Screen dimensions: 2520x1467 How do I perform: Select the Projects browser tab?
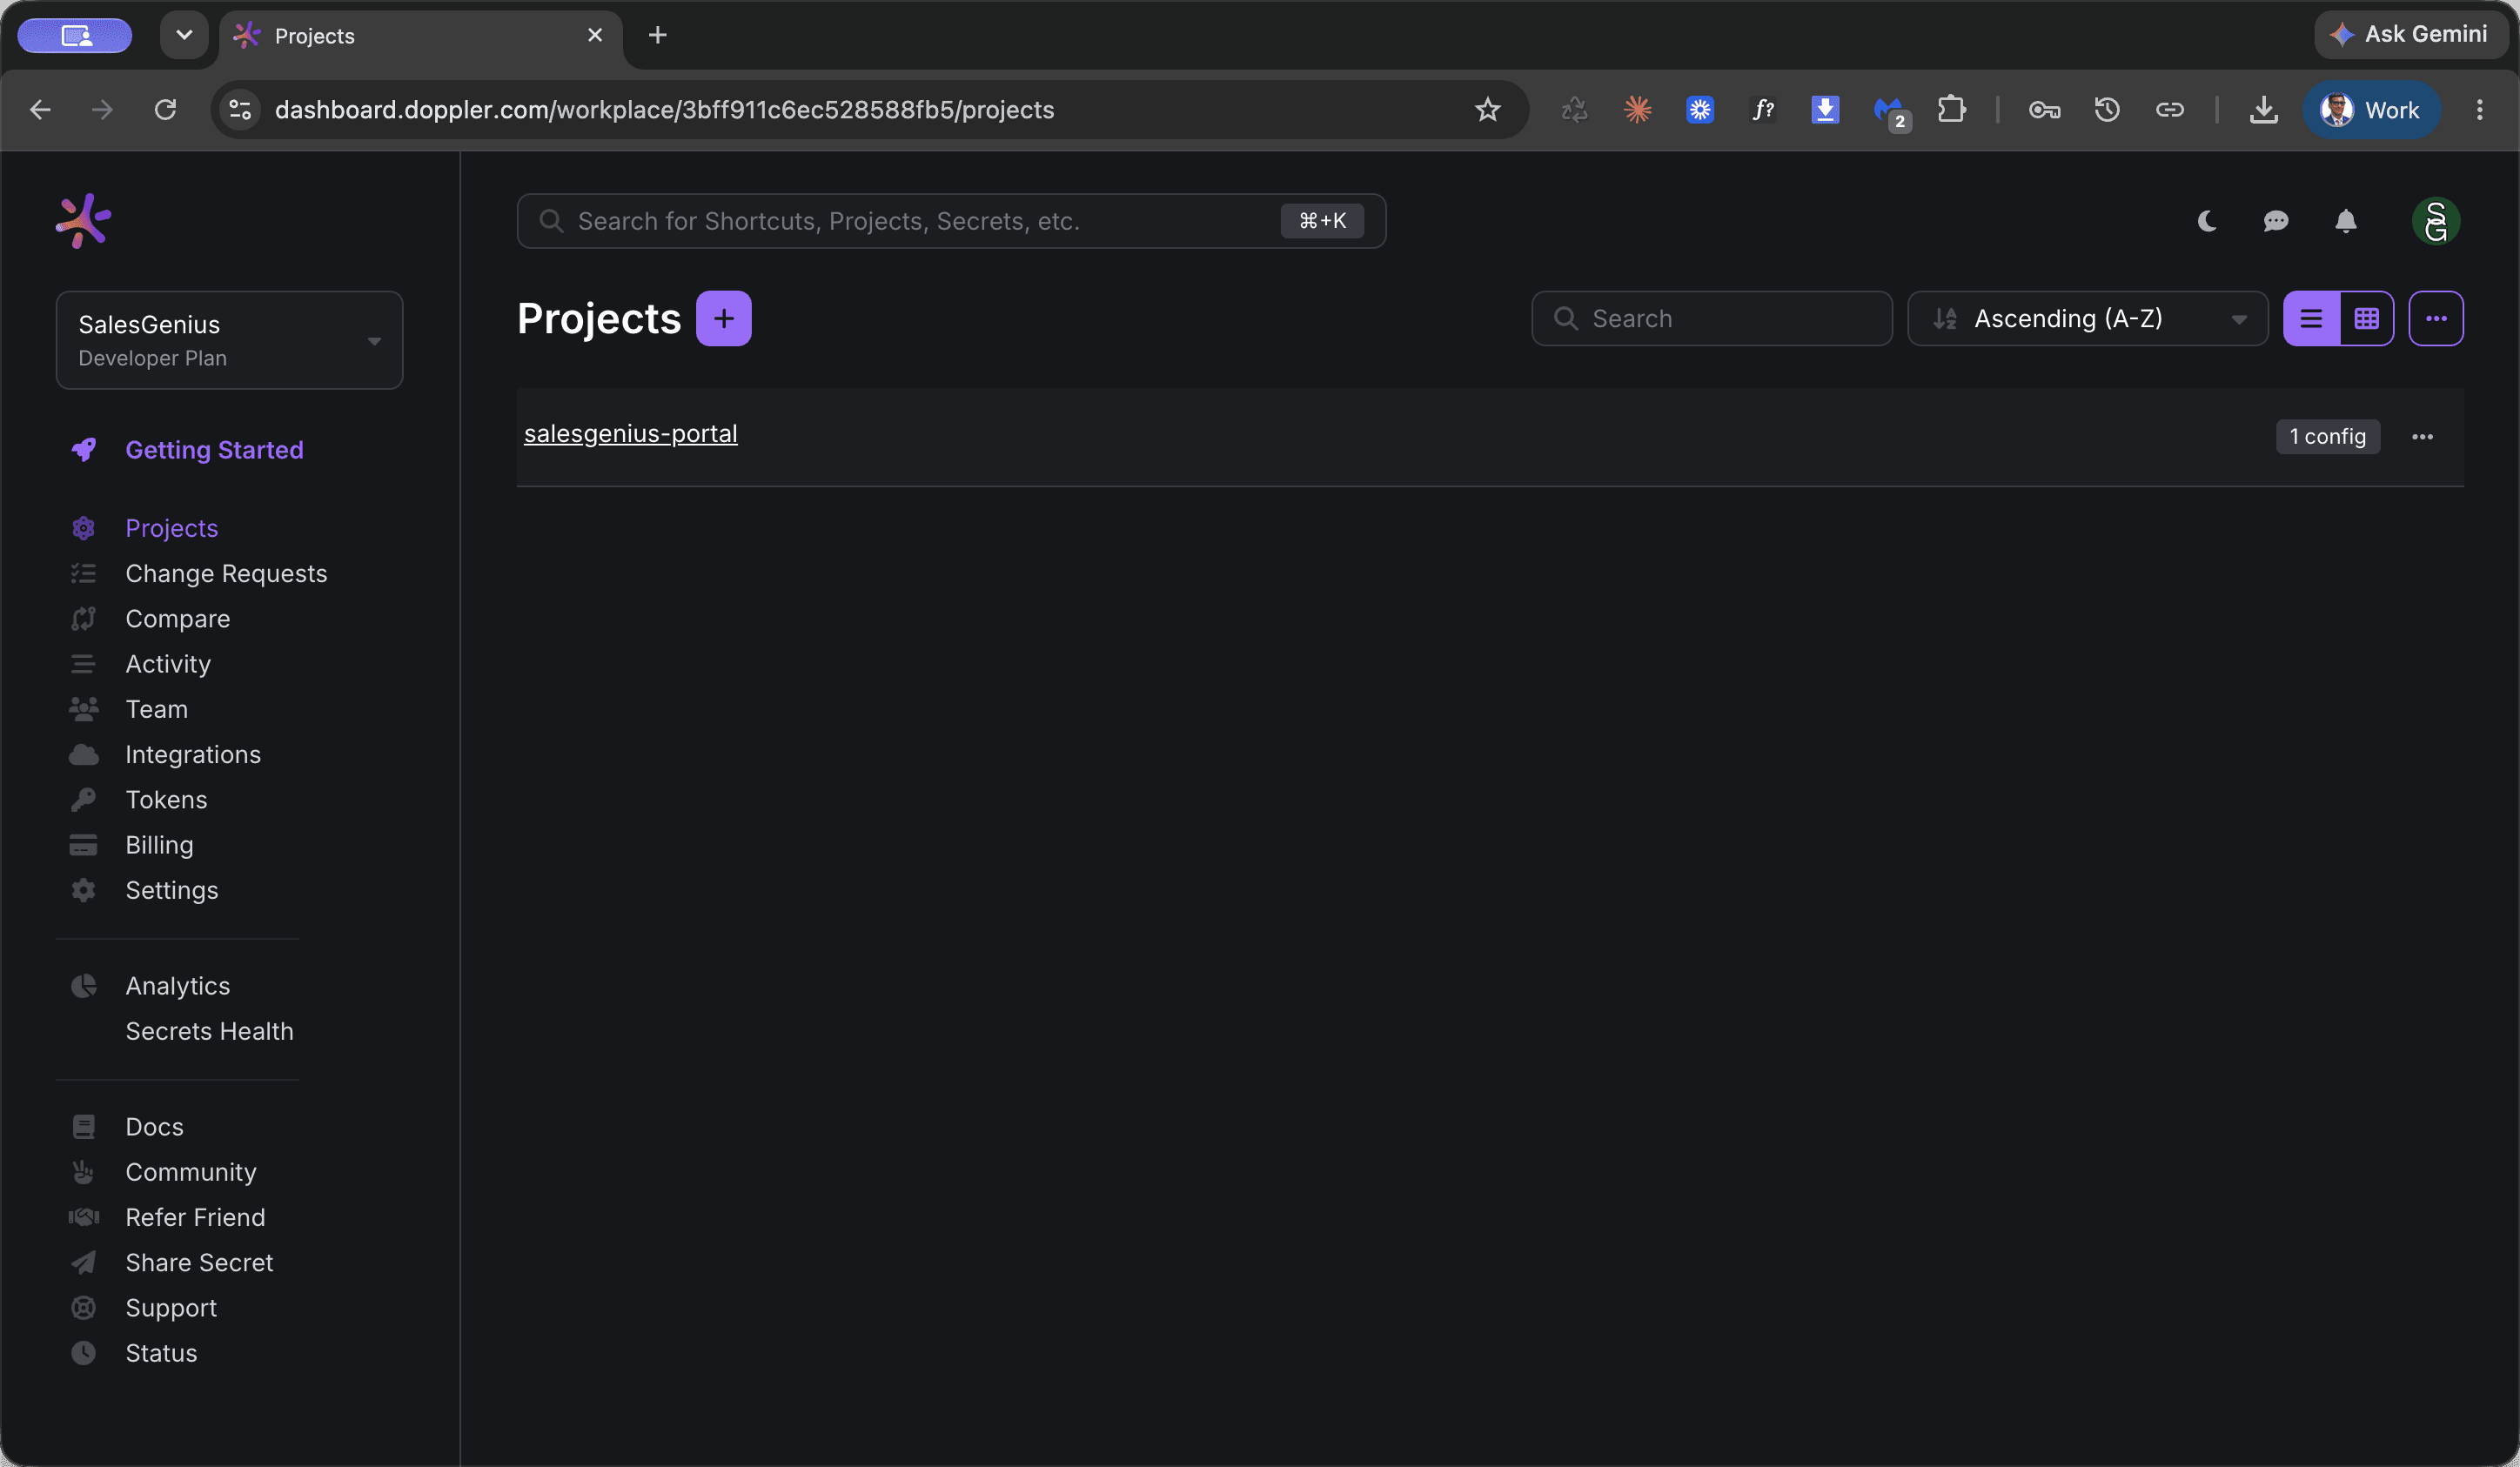pyautogui.click(x=420, y=36)
